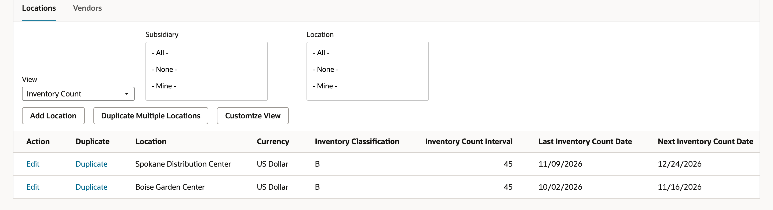This screenshot has width=773, height=210.
Task: Choose '- None -' in Location list
Action: (x=326, y=69)
